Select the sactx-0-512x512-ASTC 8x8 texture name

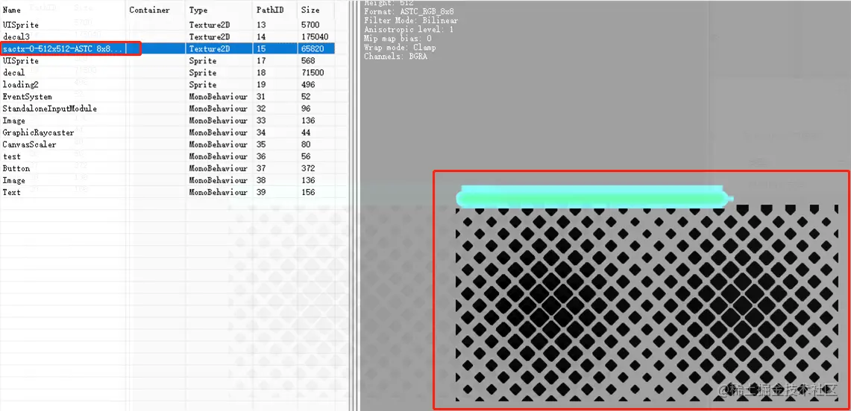pos(64,48)
